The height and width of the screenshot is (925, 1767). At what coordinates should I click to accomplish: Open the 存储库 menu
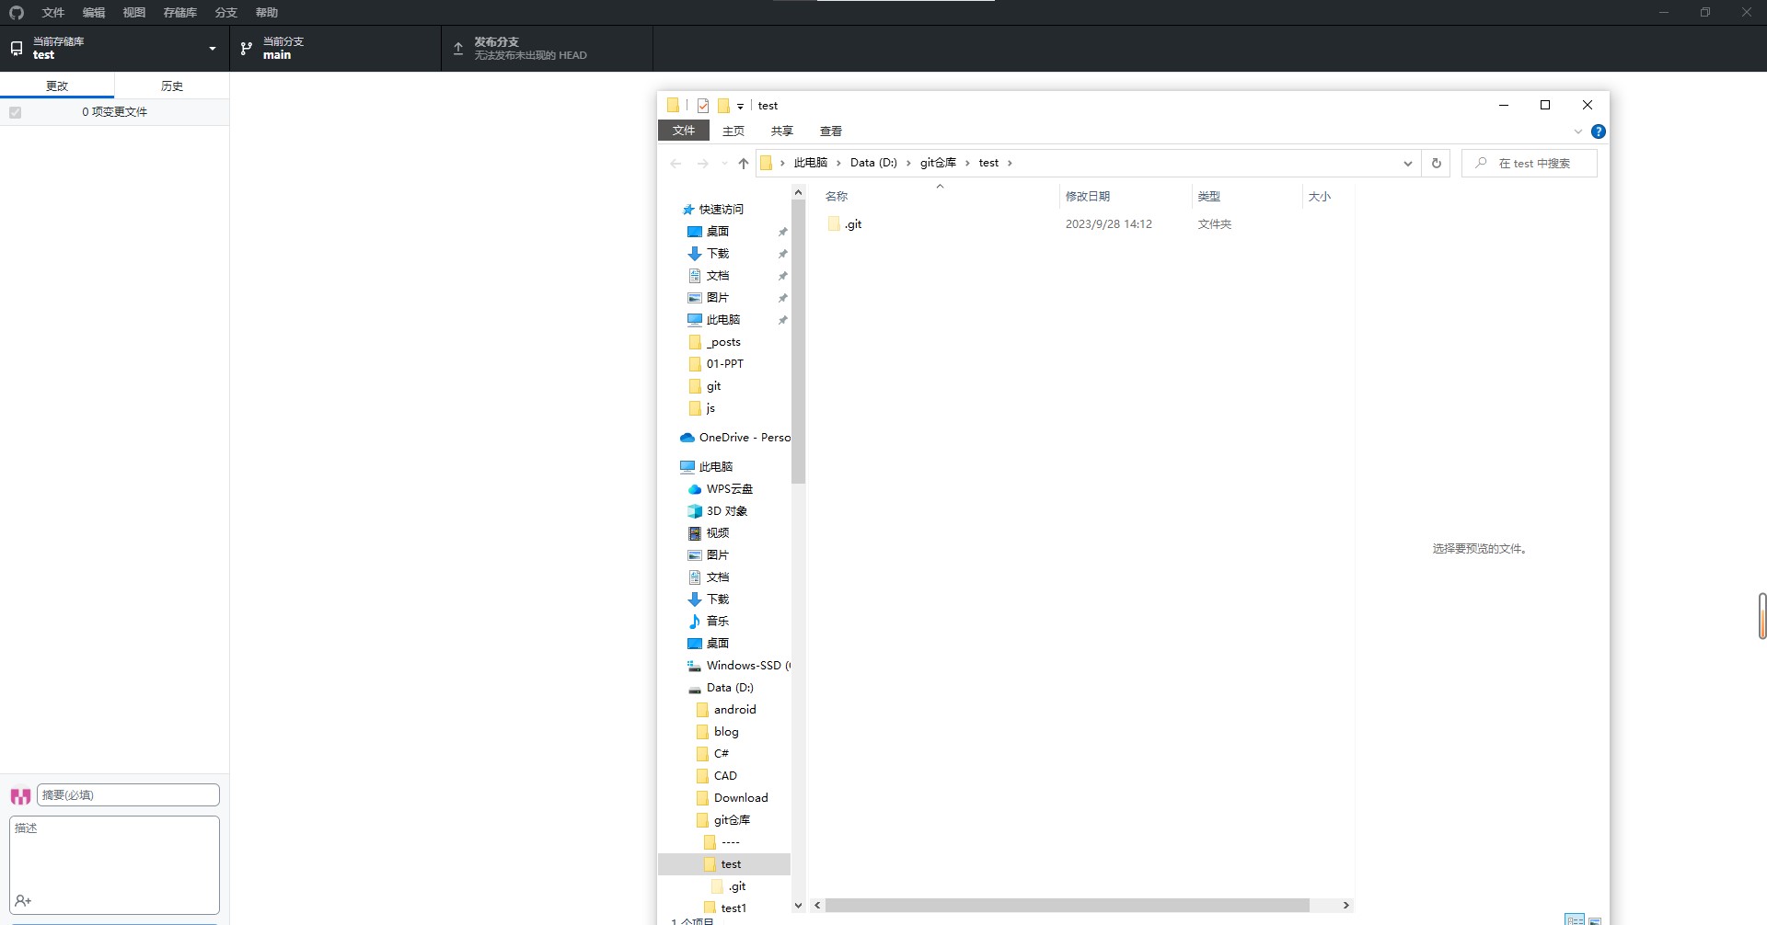point(179,13)
